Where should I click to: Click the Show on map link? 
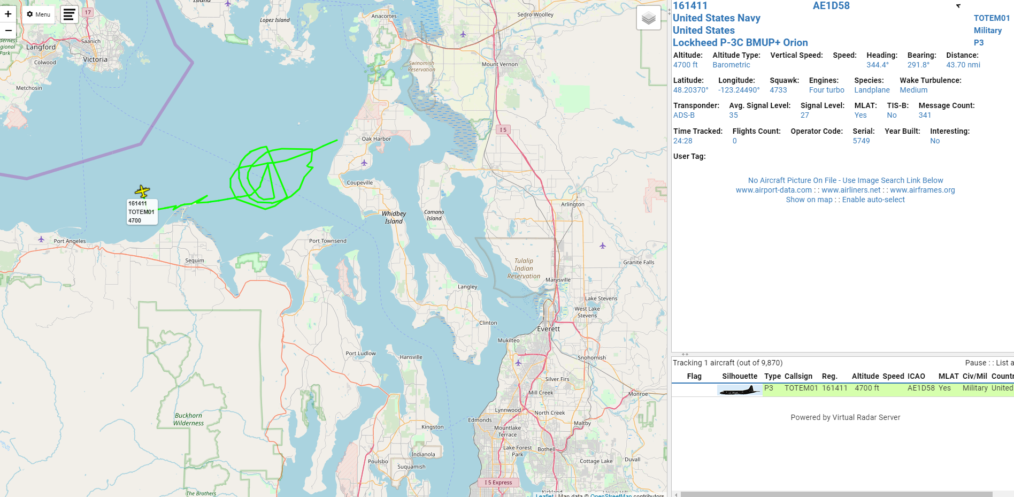click(809, 200)
